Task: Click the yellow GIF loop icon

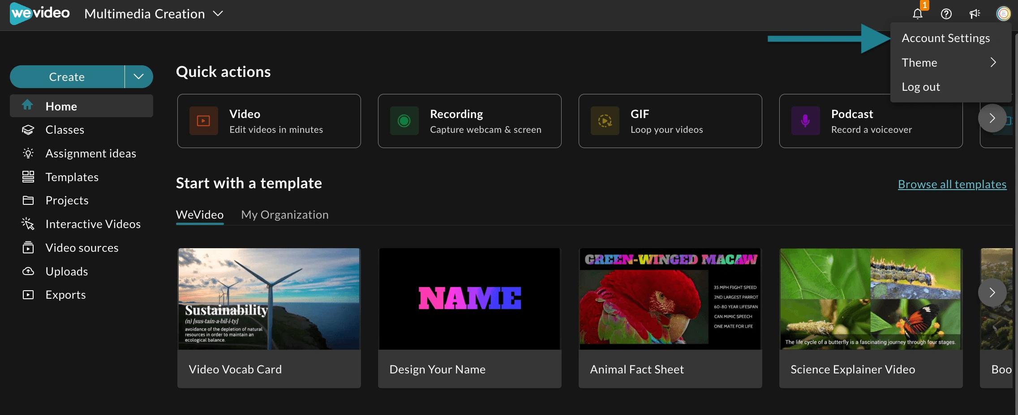Action: tap(605, 121)
